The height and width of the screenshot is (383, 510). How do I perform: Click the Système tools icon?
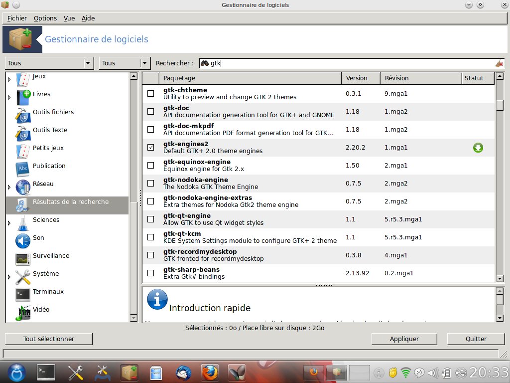[23, 277]
